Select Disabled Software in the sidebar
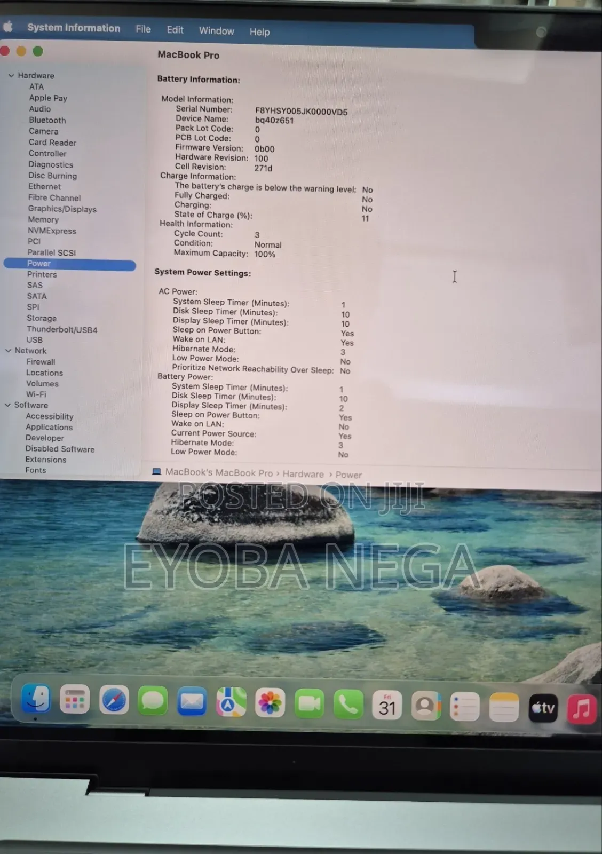Viewport: 602px width, 854px height. [x=60, y=449]
